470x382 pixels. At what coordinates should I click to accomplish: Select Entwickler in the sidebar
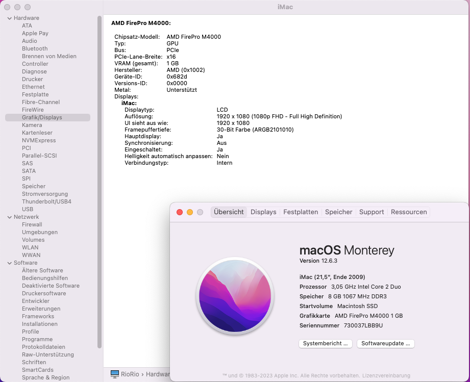tap(35, 301)
